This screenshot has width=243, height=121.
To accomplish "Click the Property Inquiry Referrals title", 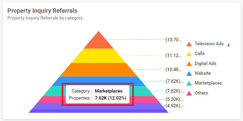I will click(x=42, y=11).
